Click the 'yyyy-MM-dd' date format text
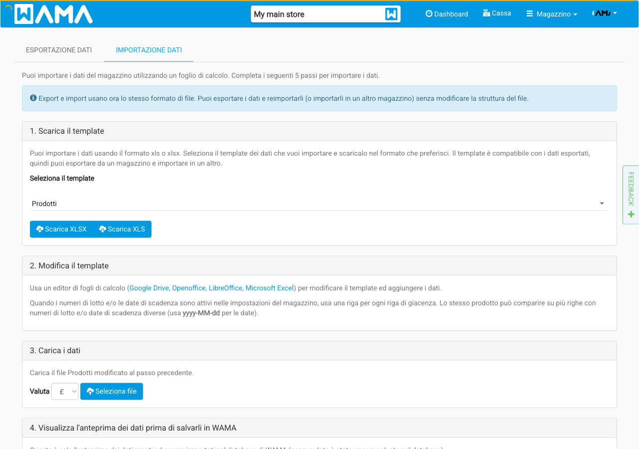This screenshot has height=449, width=639. point(201,314)
